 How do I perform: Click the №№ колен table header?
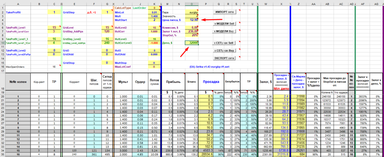(18, 81)
